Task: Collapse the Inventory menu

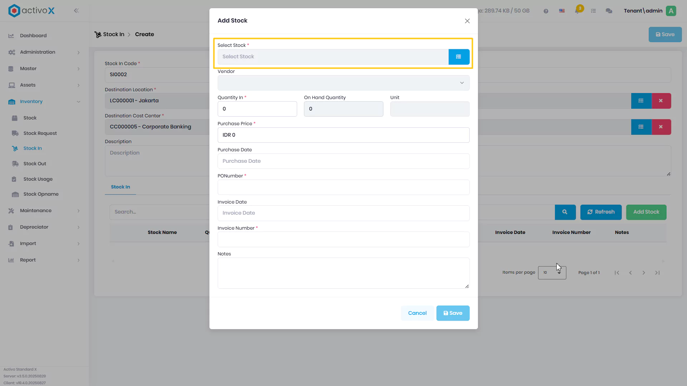Action: tap(44, 102)
